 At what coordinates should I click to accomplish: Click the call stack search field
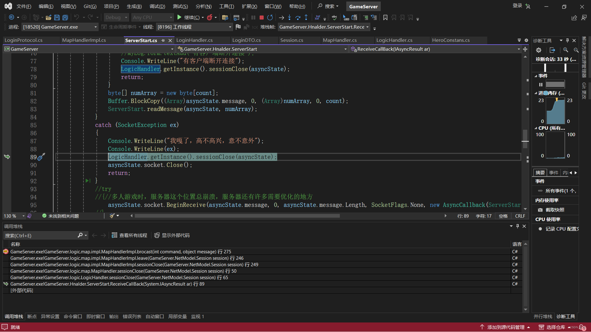(x=40, y=235)
